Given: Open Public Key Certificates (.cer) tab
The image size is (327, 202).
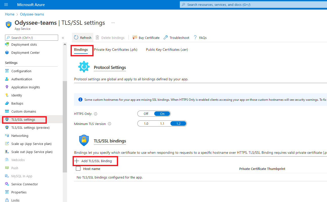Looking at the screenshot, I should (x=167, y=50).
